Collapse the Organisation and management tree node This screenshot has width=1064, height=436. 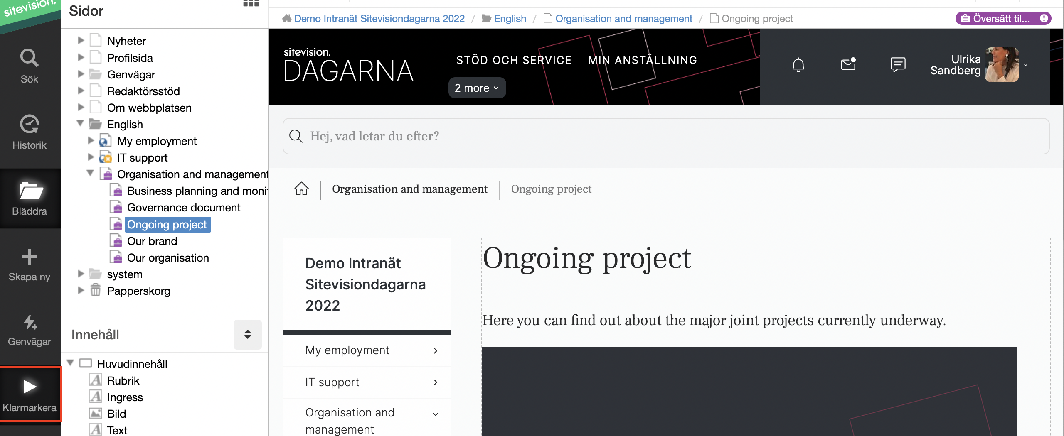[91, 173]
